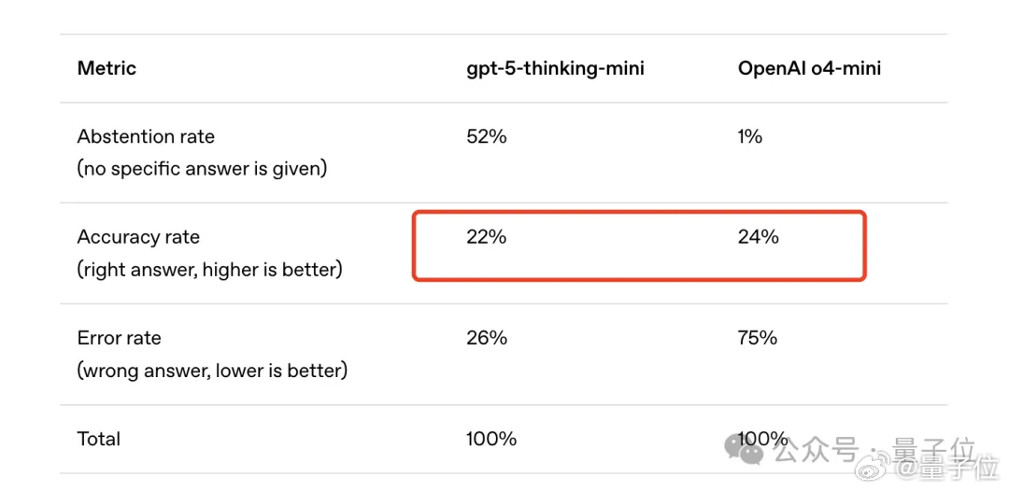
Task: Click the highlighted 24% accuracy value
Action: coord(759,237)
